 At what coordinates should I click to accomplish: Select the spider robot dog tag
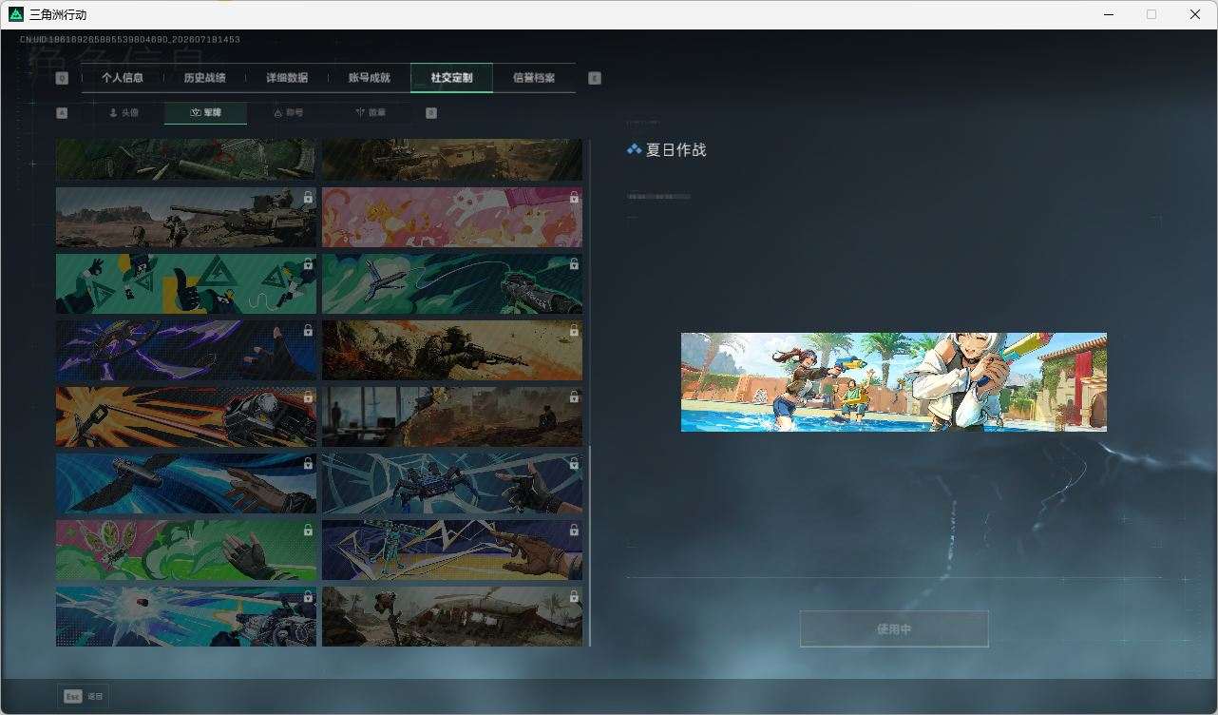[x=452, y=483]
